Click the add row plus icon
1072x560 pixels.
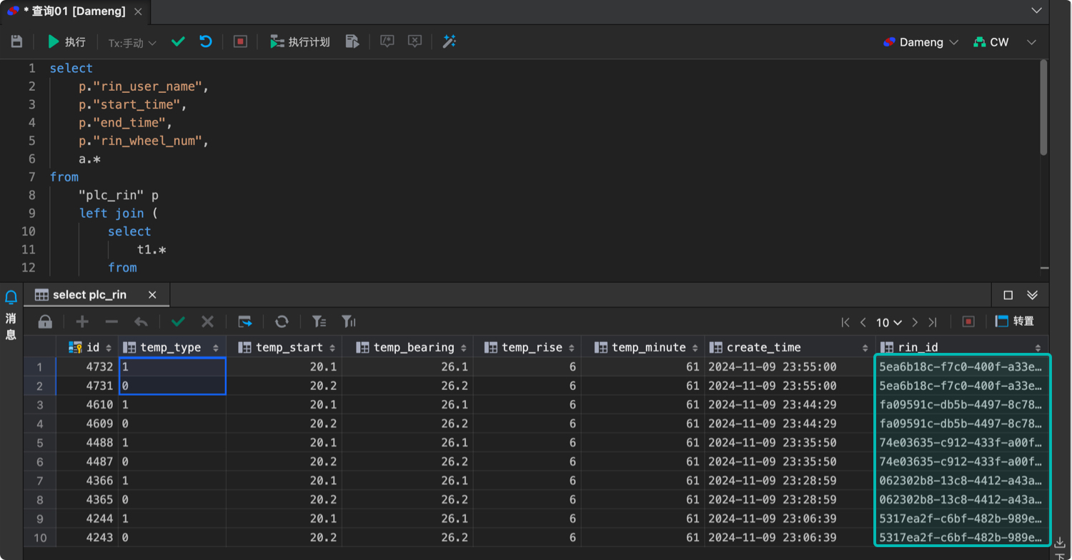click(82, 321)
